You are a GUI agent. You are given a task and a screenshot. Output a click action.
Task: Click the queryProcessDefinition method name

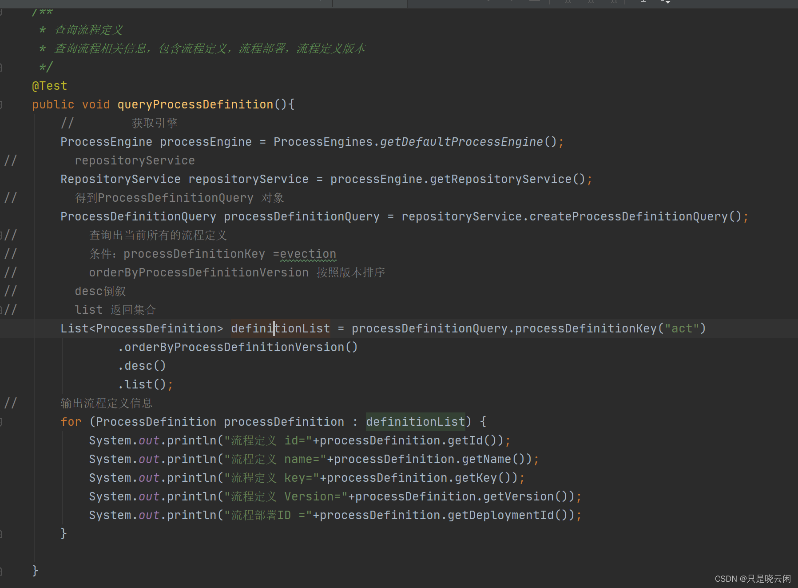pyautogui.click(x=195, y=104)
